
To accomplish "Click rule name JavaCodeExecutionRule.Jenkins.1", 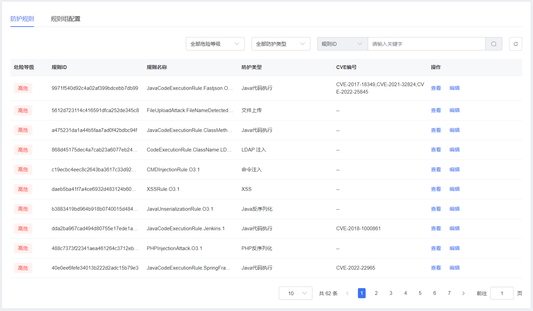I will pos(186,229).
